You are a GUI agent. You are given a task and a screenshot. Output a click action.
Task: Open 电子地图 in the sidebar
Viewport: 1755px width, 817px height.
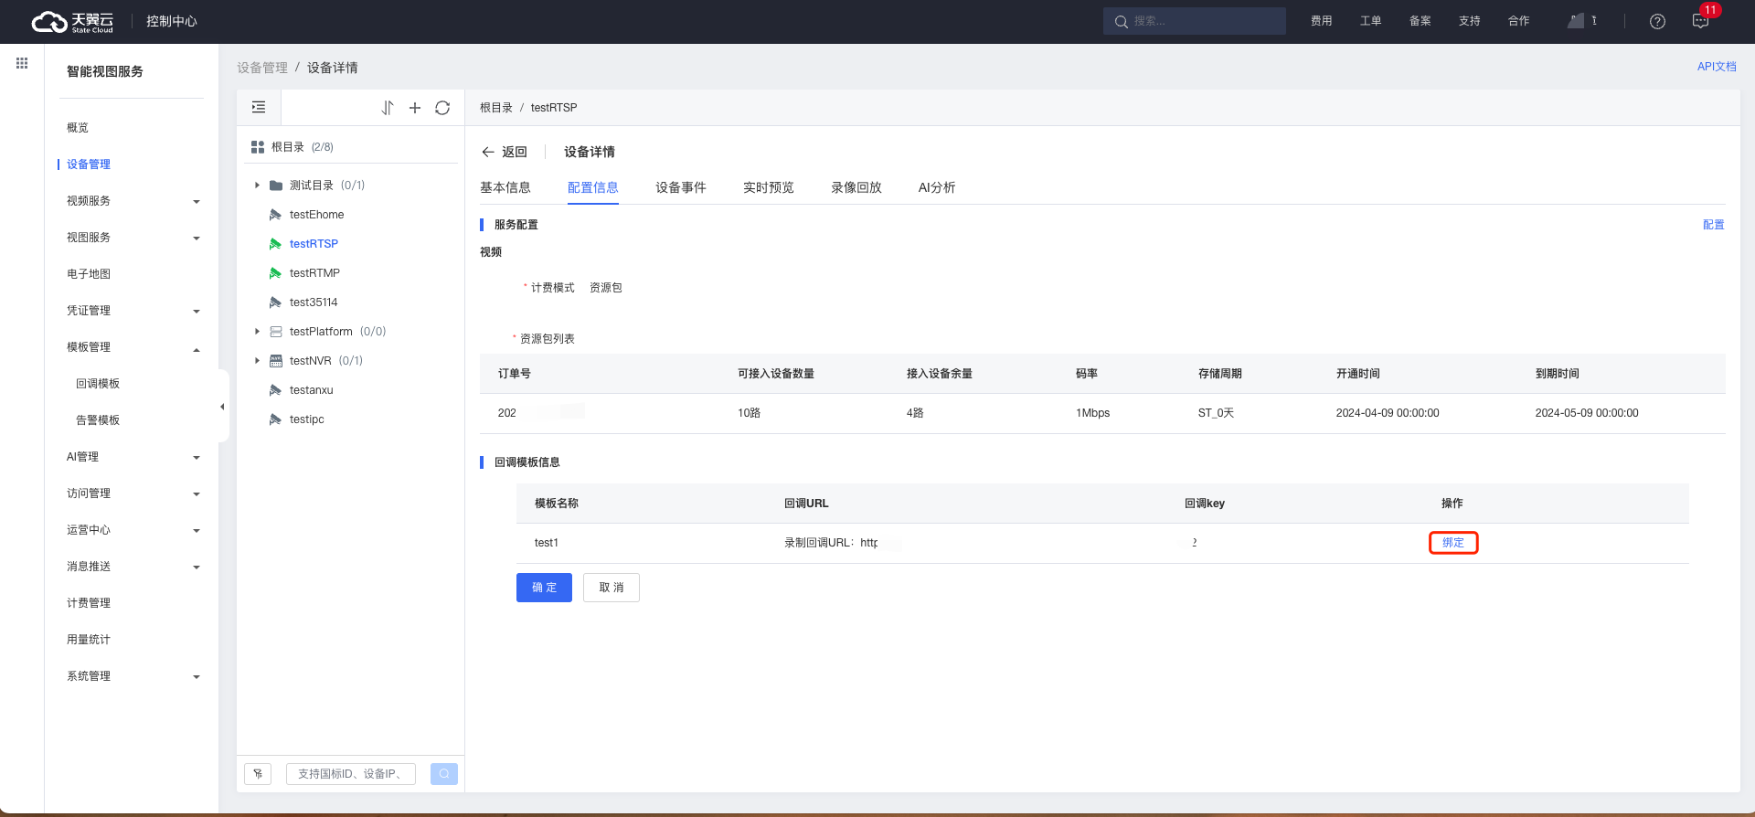(x=89, y=274)
